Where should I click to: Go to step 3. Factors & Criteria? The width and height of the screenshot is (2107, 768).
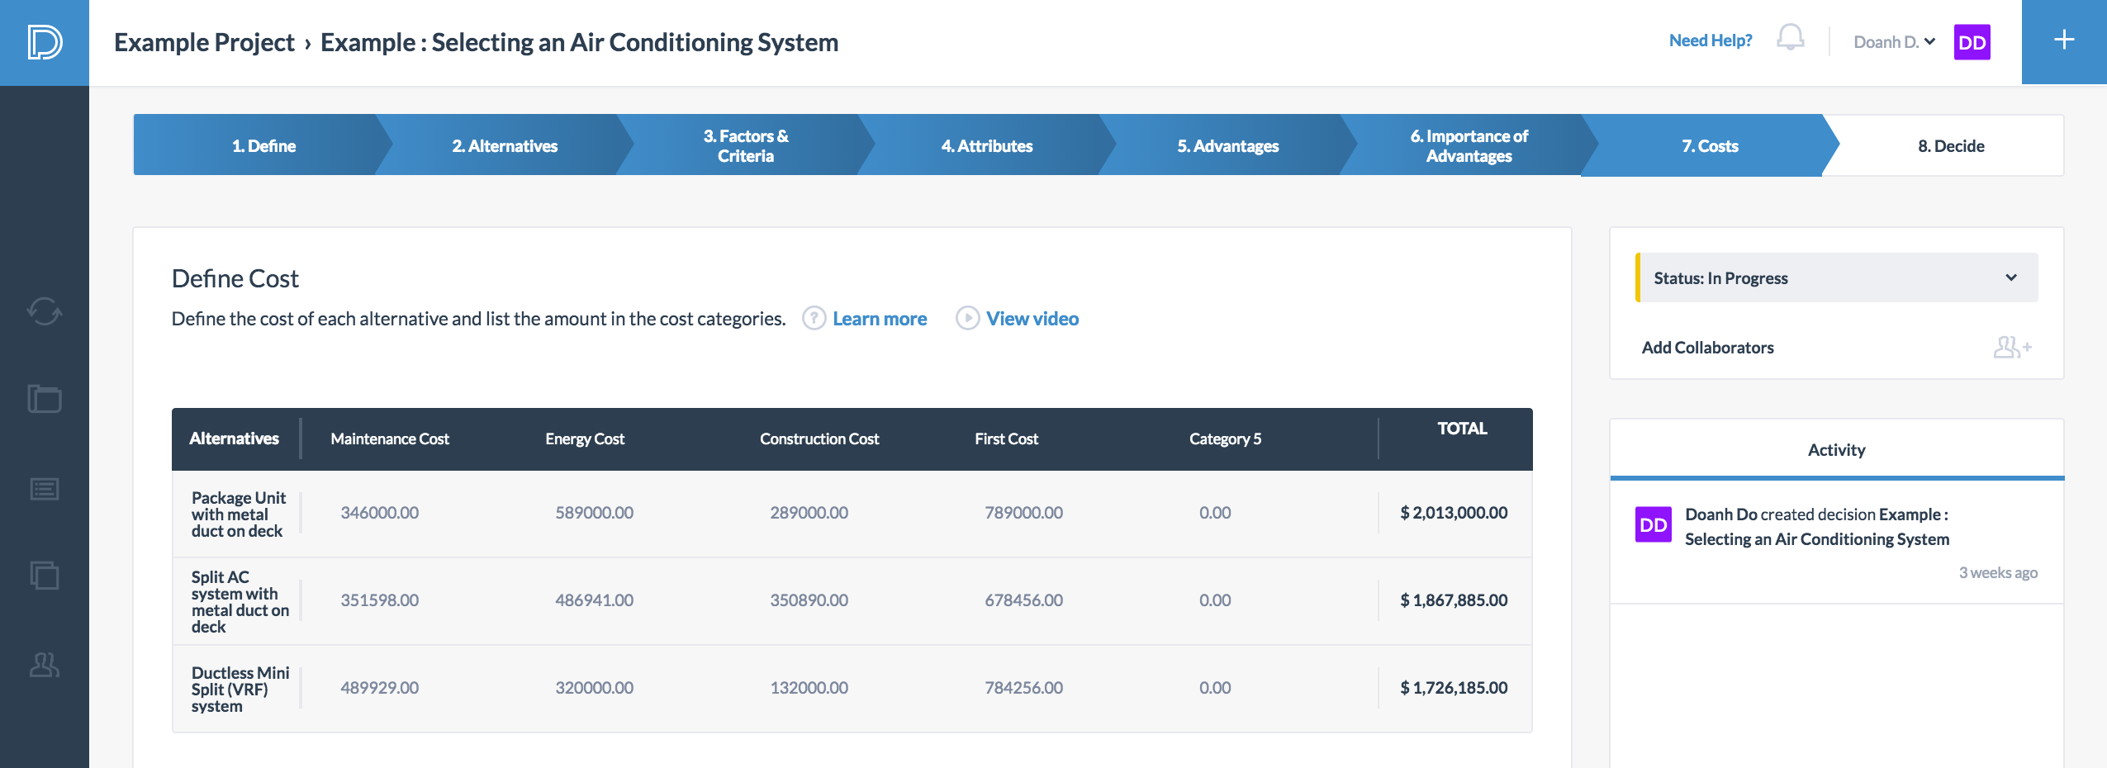(x=746, y=145)
